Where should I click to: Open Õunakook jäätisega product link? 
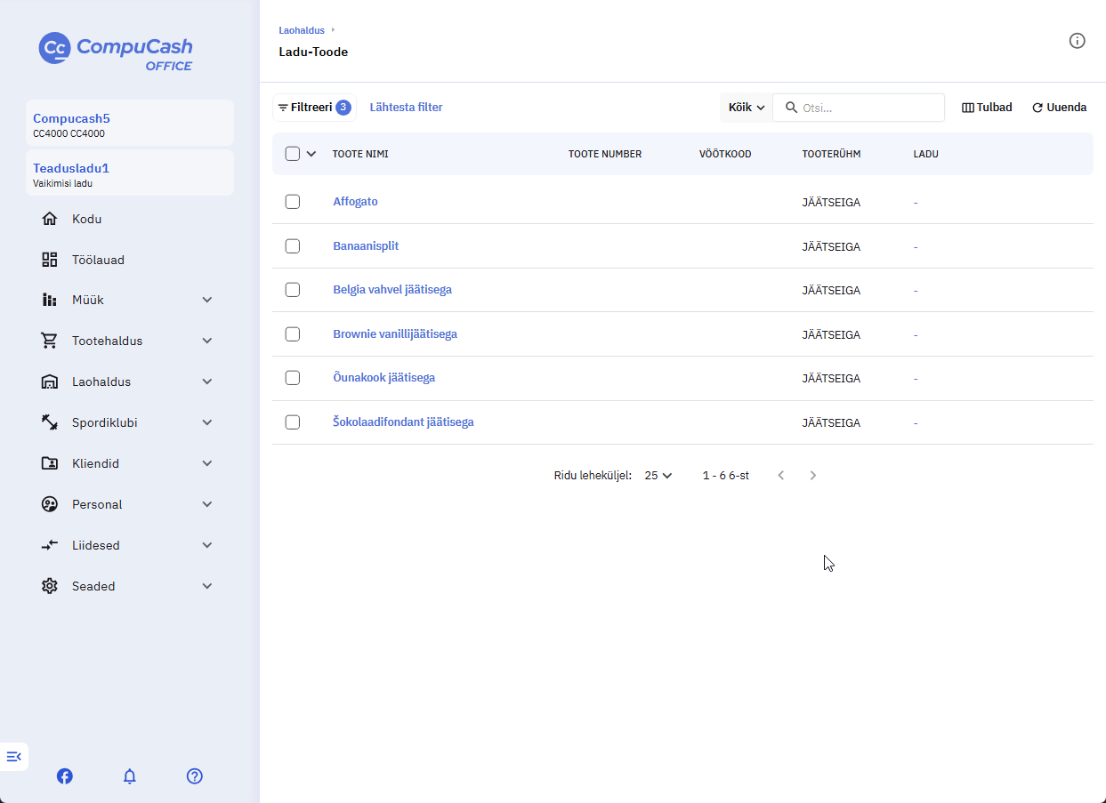point(383,378)
